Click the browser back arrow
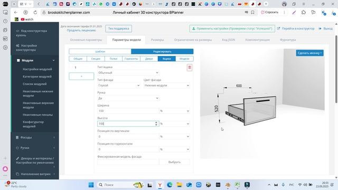 tap(16, 13)
